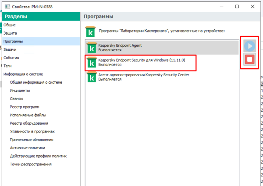The height and width of the screenshot is (186, 263).
Task: Select the Программы section
Action: click(x=41, y=41)
